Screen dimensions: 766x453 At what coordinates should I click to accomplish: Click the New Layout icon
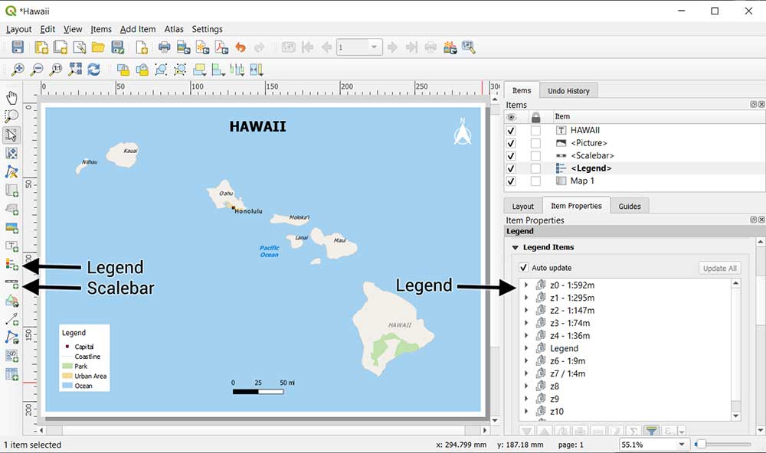[x=41, y=47]
